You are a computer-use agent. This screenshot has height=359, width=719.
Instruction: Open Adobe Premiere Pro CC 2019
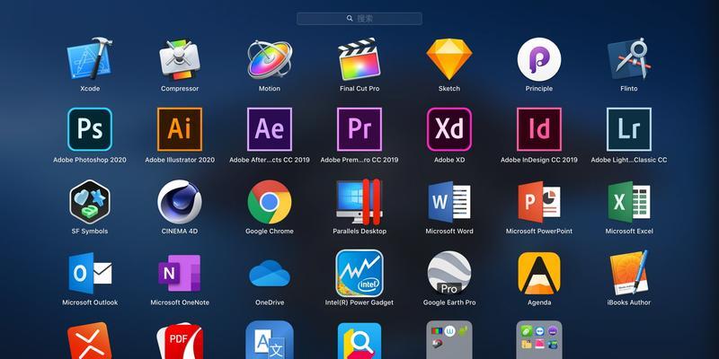359,129
